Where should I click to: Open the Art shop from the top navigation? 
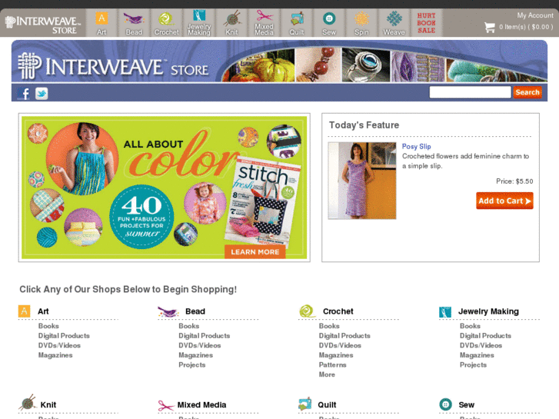pyautogui.click(x=101, y=23)
